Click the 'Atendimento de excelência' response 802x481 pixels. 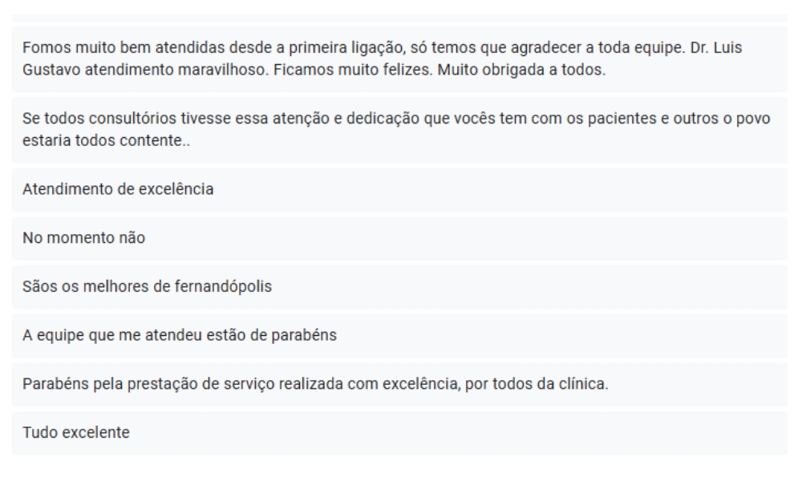(x=399, y=190)
